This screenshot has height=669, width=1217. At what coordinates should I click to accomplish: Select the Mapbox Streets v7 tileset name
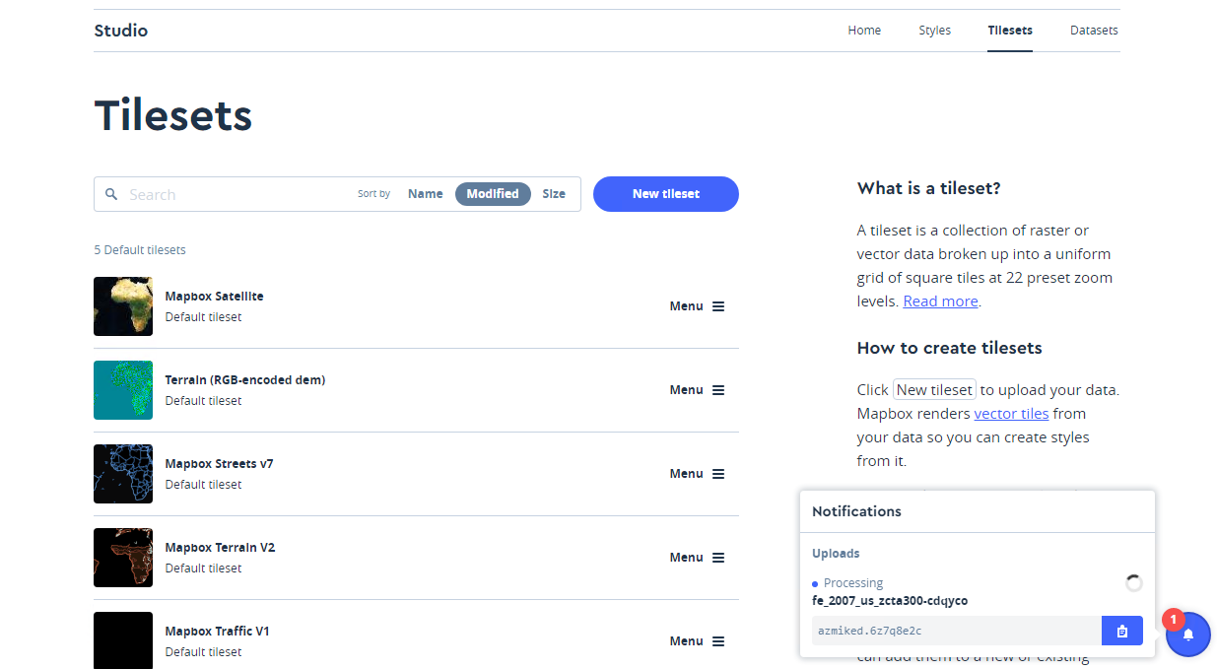[x=219, y=464]
